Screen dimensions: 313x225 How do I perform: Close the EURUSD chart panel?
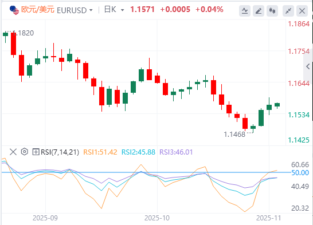point(302,10)
